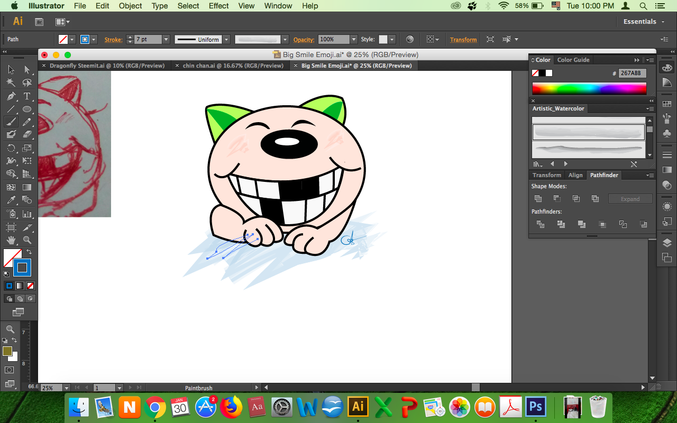The width and height of the screenshot is (677, 423).
Task: Select the Artboard tool
Action: [x=11, y=227]
